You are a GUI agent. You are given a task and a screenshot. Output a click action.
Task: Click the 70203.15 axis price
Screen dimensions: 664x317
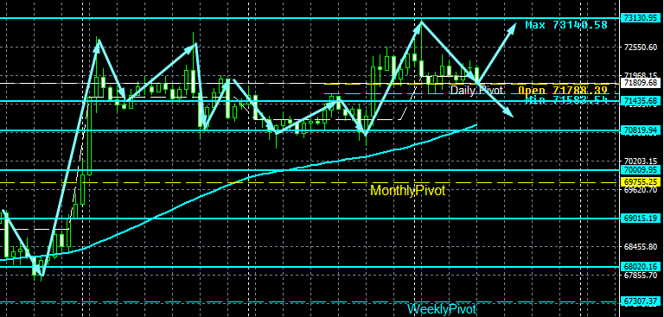coord(640,161)
